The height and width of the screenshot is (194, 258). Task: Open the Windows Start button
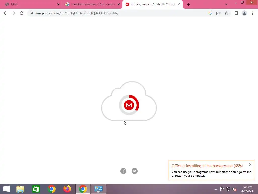click(x=6, y=189)
